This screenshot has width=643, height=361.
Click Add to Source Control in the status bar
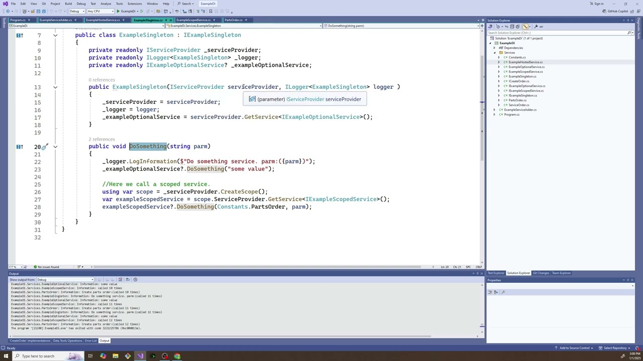[574, 348]
